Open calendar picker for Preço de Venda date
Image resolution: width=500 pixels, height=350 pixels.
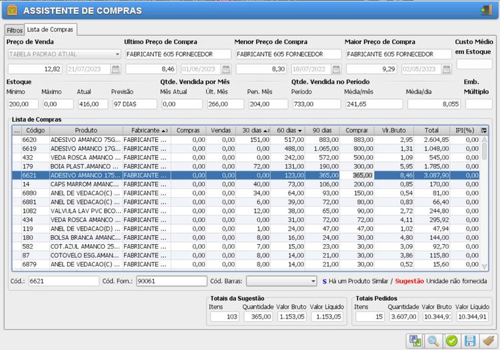[x=116, y=69]
